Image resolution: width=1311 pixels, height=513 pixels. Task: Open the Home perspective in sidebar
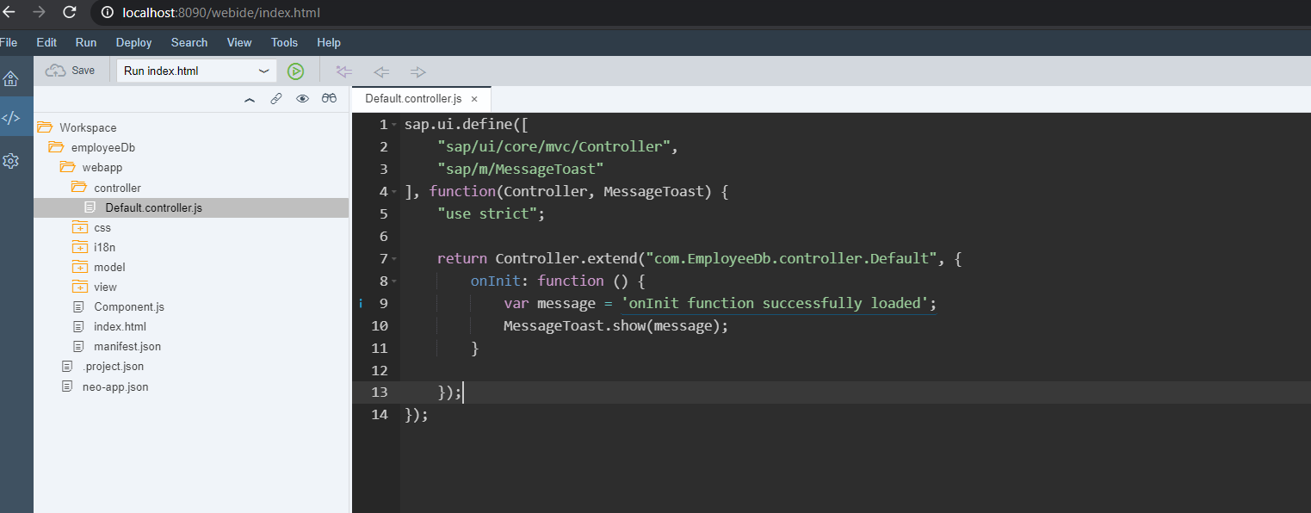(10, 78)
